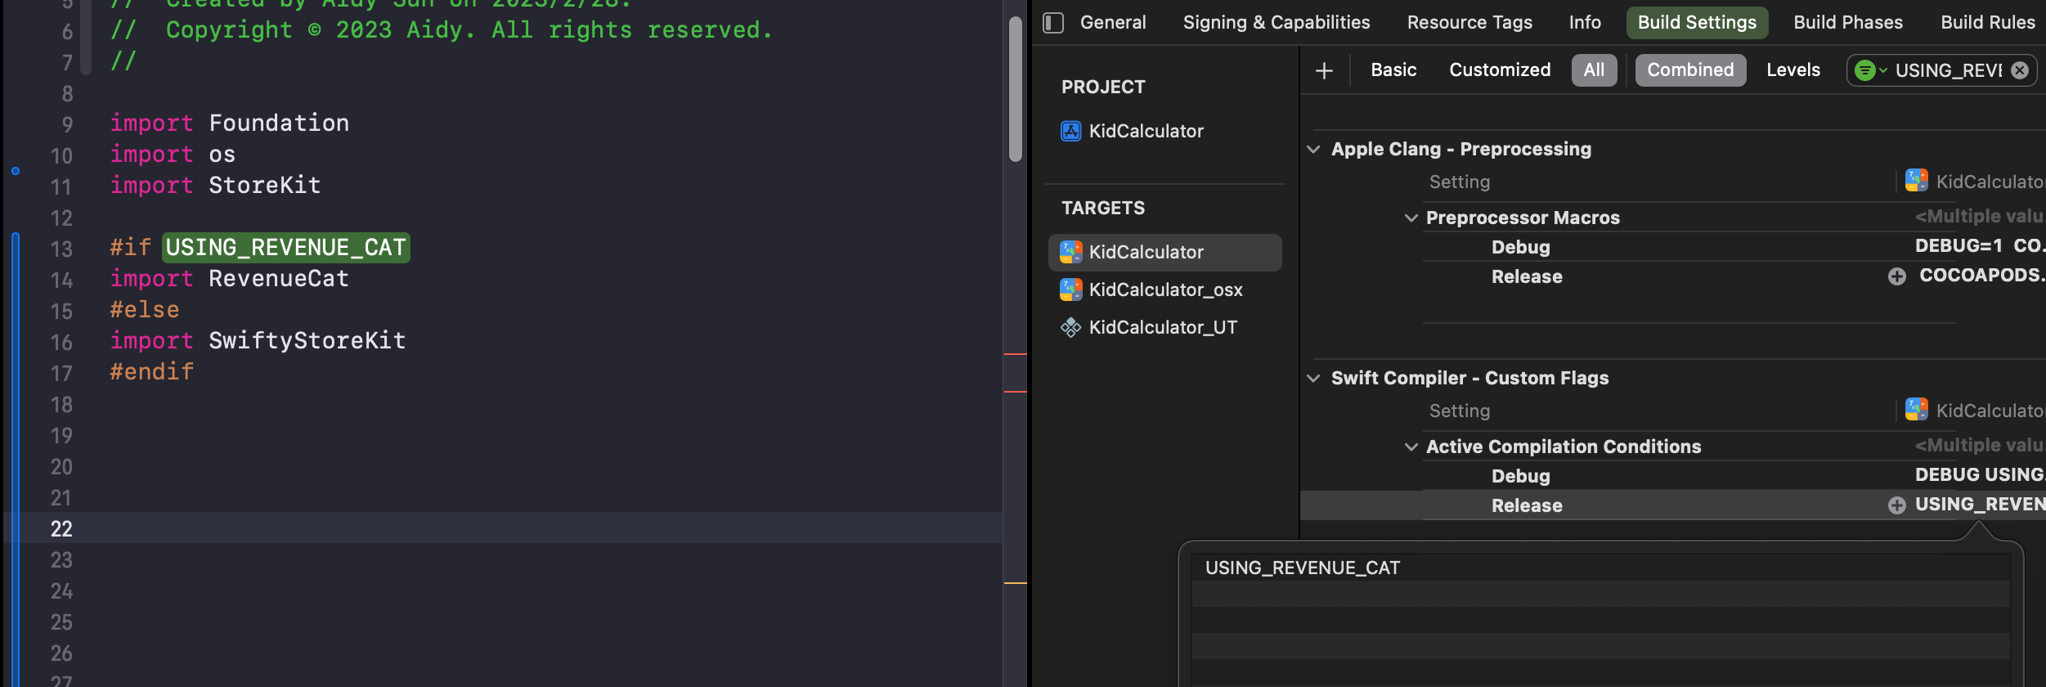Collapse Preprocessor Macros setting
The height and width of the screenshot is (687, 2046).
tap(1411, 218)
